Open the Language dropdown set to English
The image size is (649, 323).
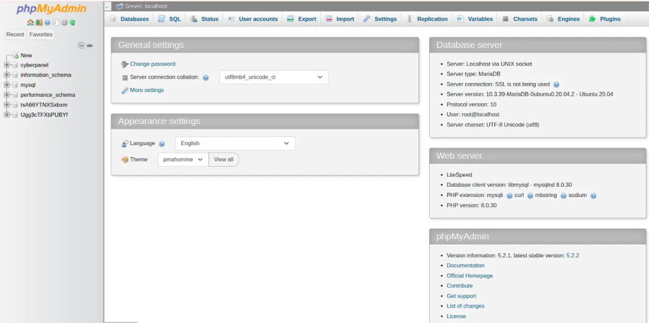[235, 144]
